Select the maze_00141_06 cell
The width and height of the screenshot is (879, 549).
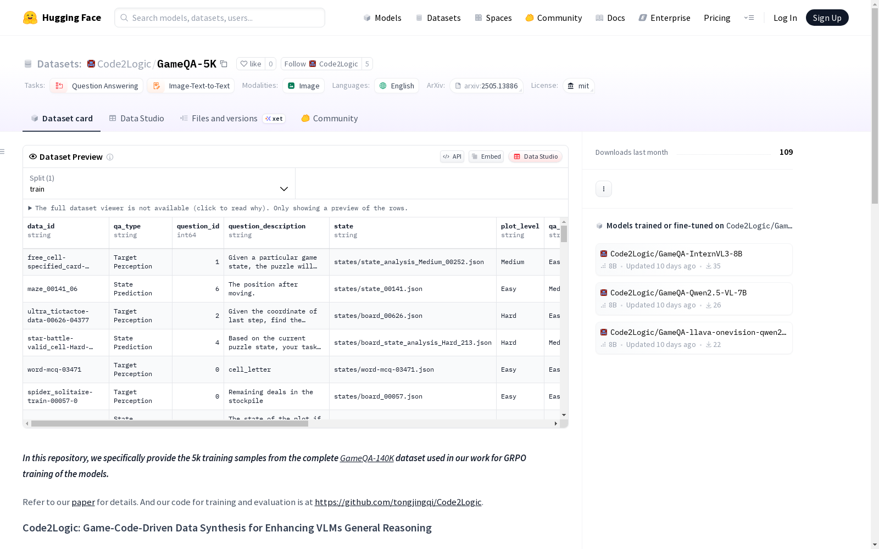[66, 289]
